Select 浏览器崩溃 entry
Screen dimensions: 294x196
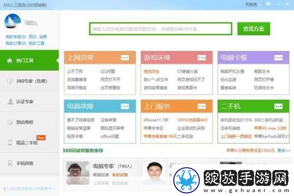click(77, 79)
